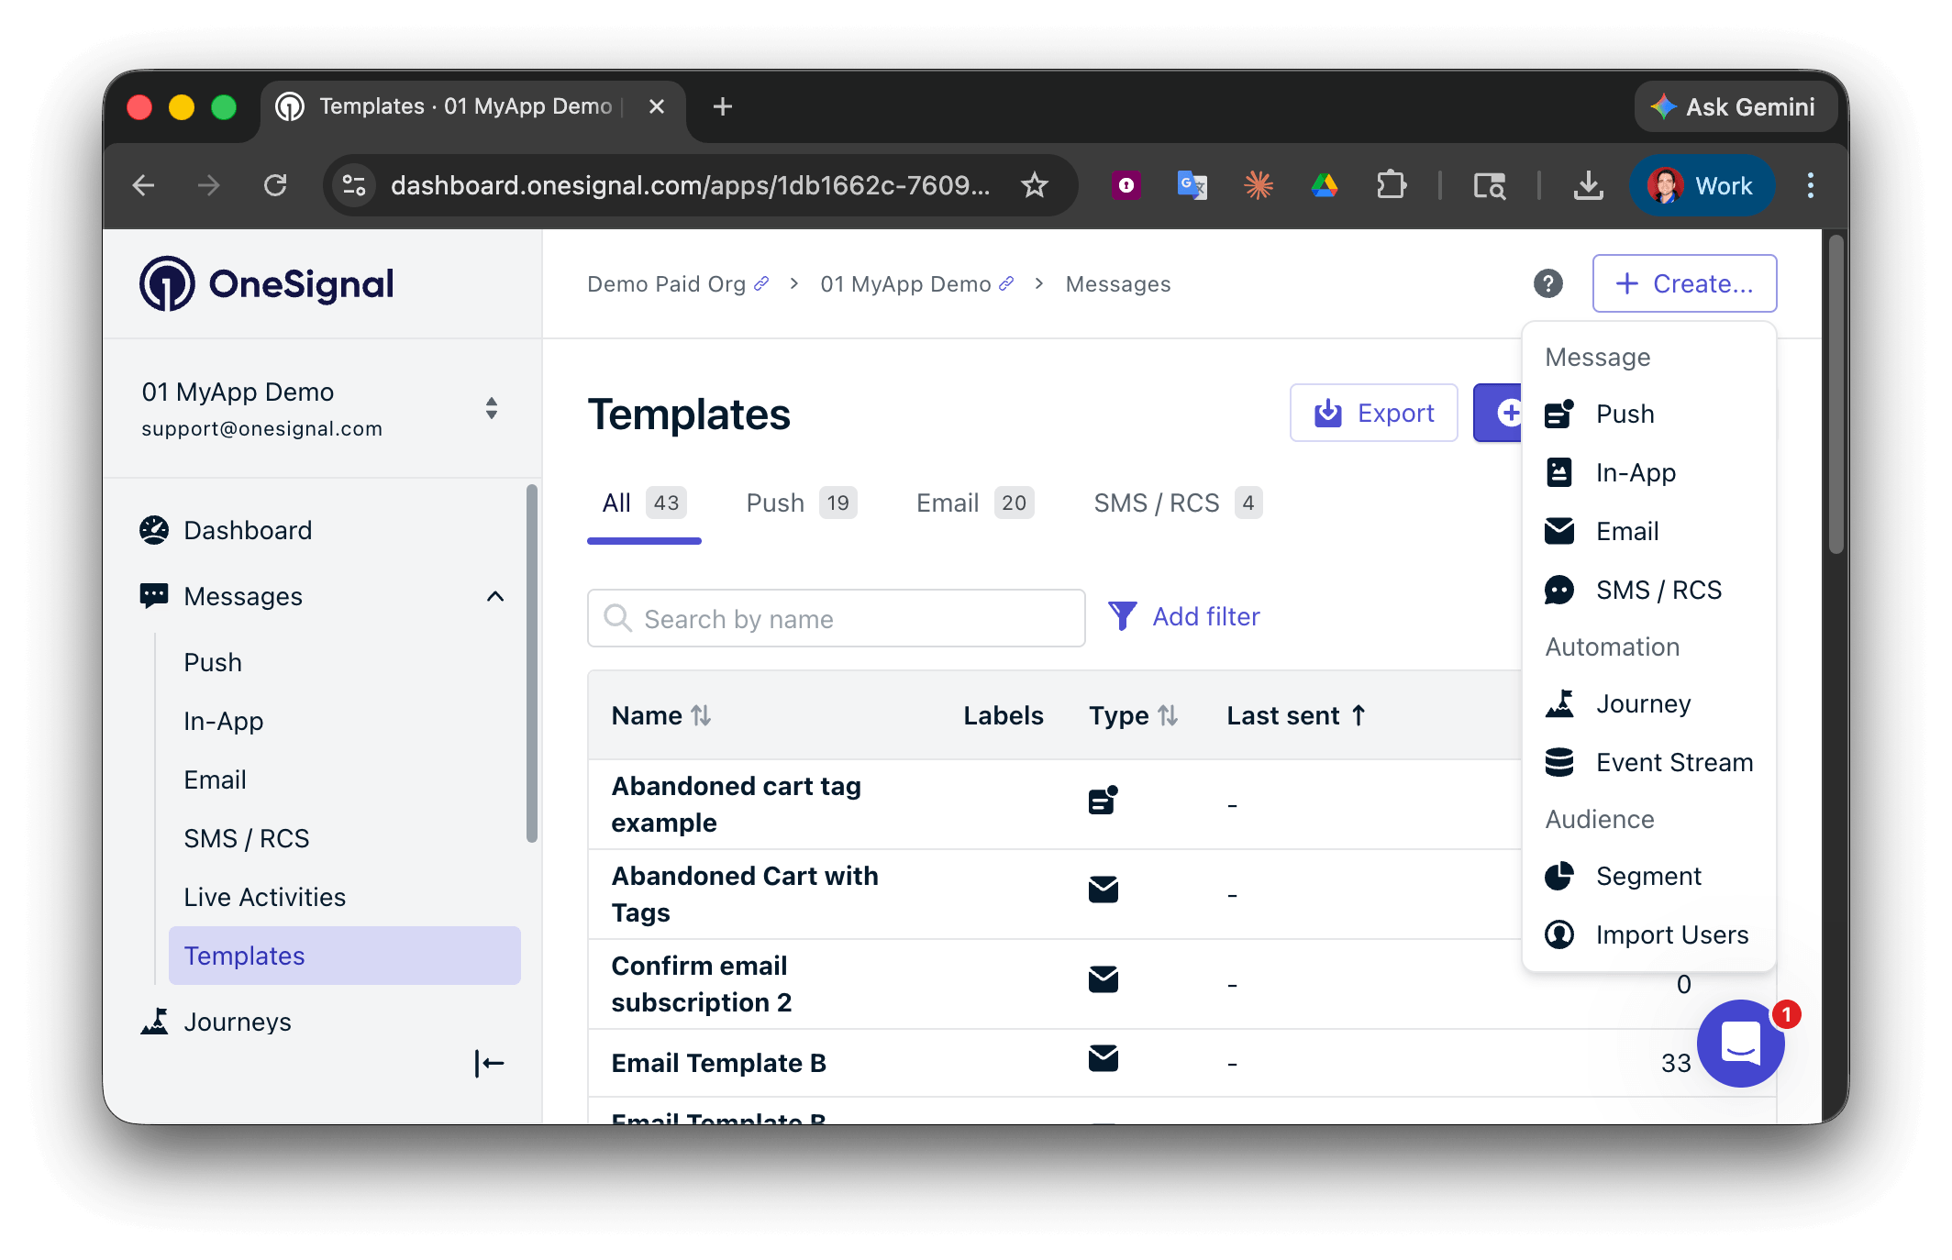
Task: Create a Segment from the Audience section
Action: [x=1647, y=876]
